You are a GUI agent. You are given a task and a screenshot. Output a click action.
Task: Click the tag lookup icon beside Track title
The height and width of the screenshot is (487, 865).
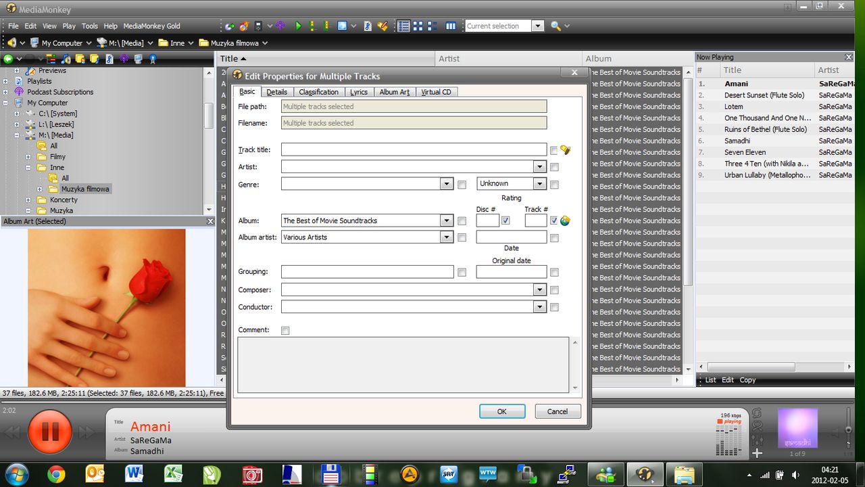click(x=566, y=150)
